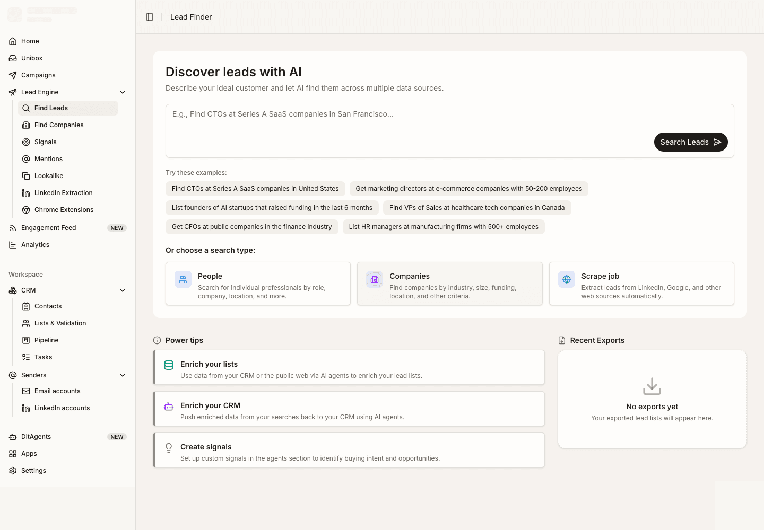The height and width of the screenshot is (530, 764).
Task: Open the Enrich your lists tip
Action: pyautogui.click(x=349, y=367)
